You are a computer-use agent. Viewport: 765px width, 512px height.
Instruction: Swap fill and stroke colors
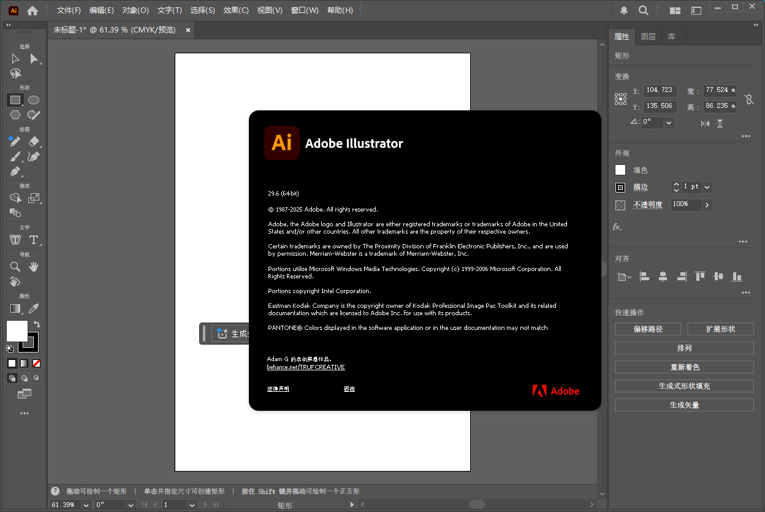point(37,324)
